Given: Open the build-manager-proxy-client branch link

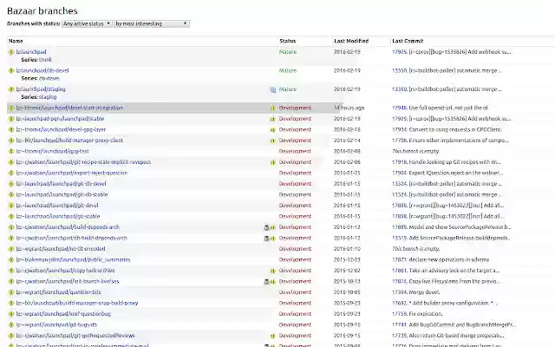Looking at the screenshot, I should [69, 141].
